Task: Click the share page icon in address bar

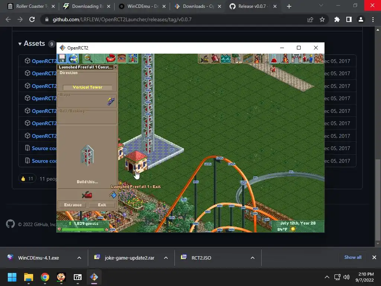Action: pyautogui.click(x=310, y=20)
